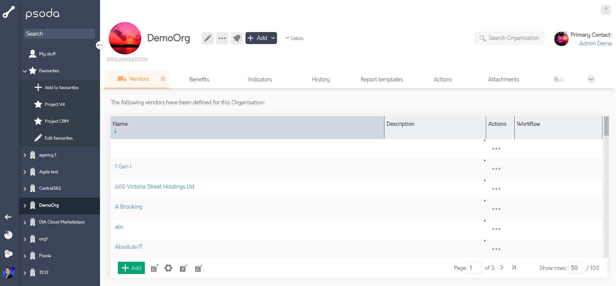Toggle the Details section of DemoOrg
The height and width of the screenshot is (286, 616).
point(294,38)
